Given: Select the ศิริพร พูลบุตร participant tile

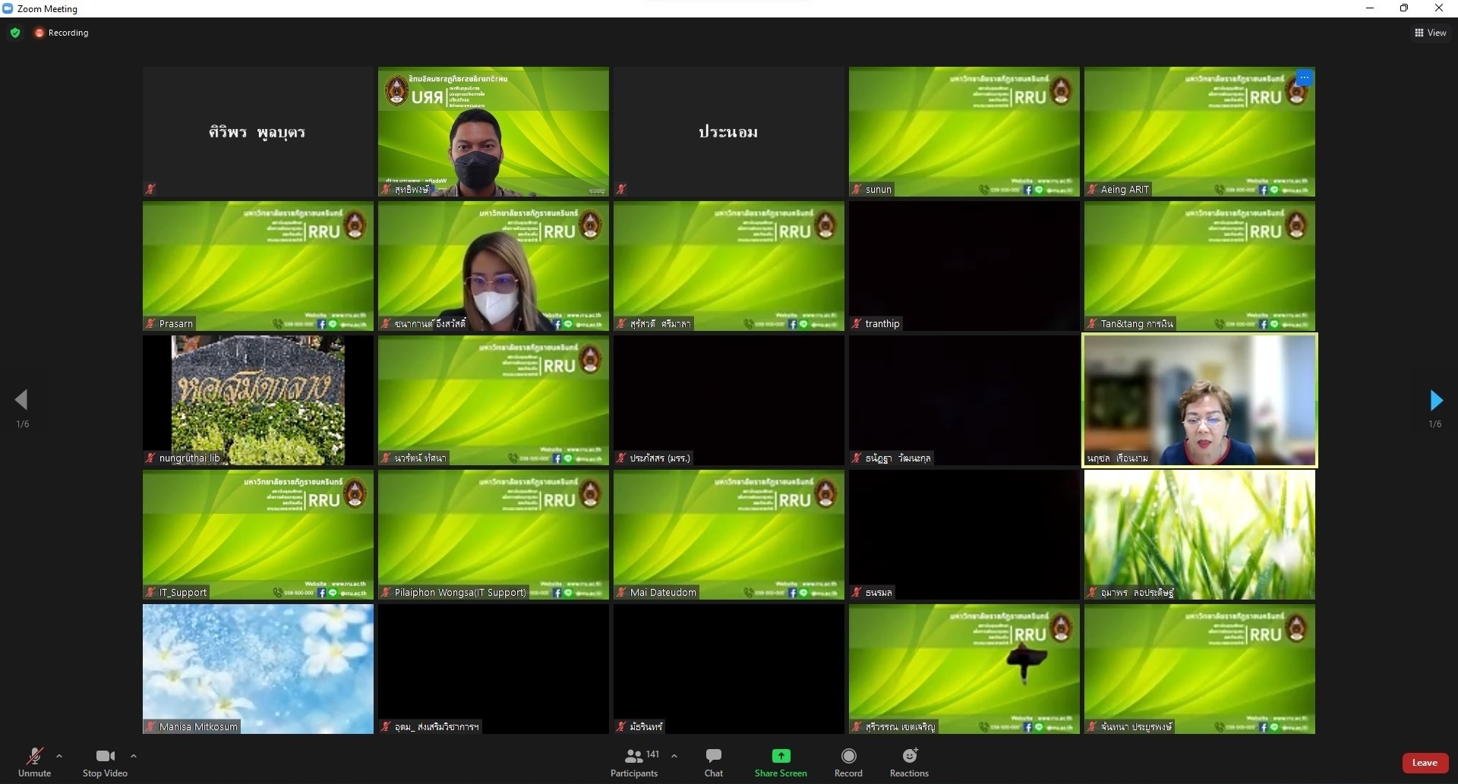Looking at the screenshot, I should tap(258, 132).
